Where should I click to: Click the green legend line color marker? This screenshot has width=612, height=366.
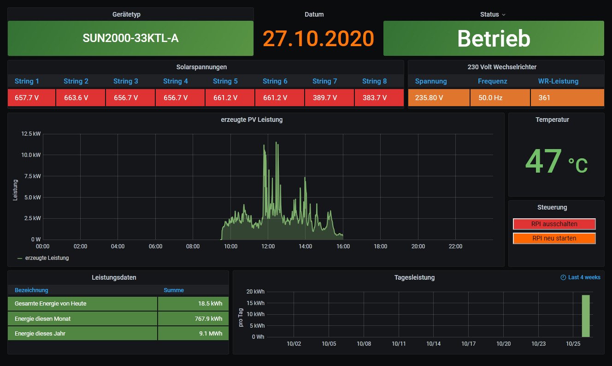[20, 258]
